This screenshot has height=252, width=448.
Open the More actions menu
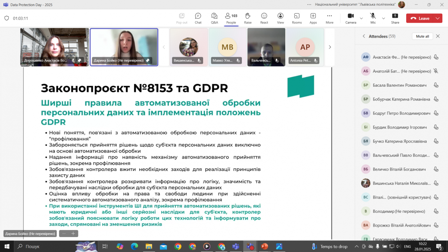329,18
